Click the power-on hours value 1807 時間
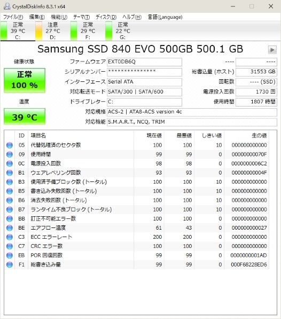This screenshot has height=319, width=281. (256, 102)
